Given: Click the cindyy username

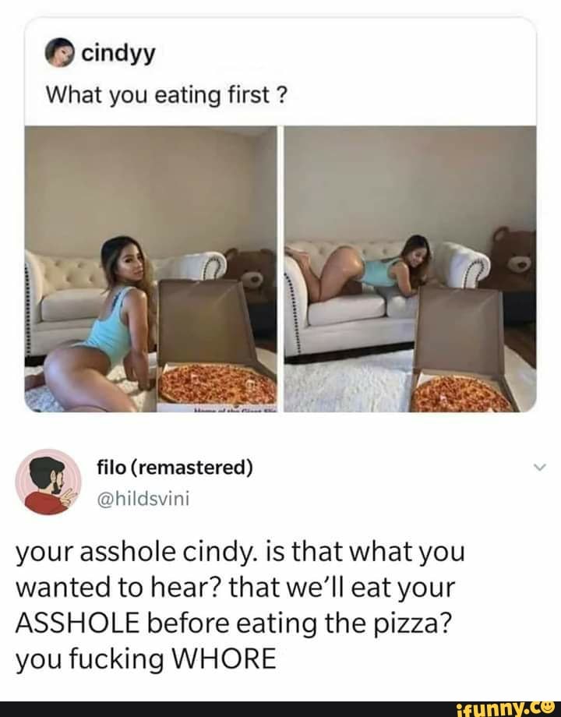Looking at the screenshot, I should (x=118, y=55).
